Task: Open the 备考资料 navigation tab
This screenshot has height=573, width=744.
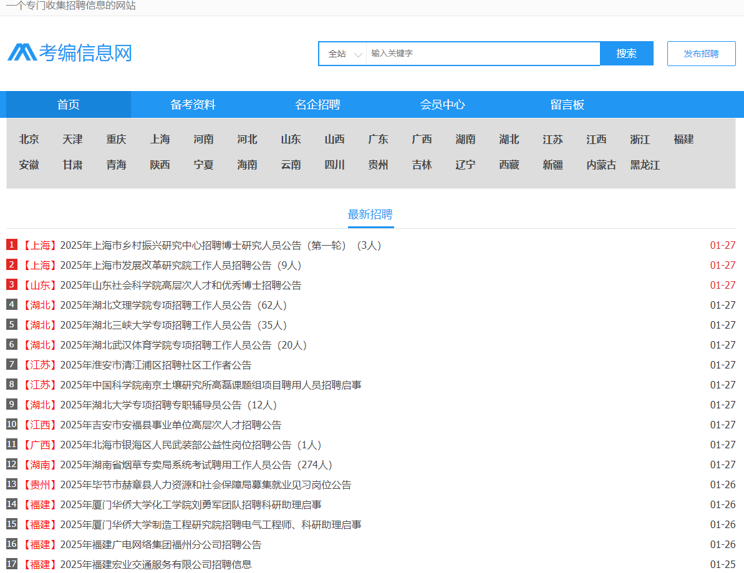Action: 193,105
